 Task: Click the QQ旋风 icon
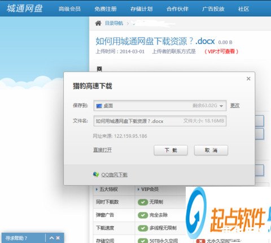pos(96,174)
